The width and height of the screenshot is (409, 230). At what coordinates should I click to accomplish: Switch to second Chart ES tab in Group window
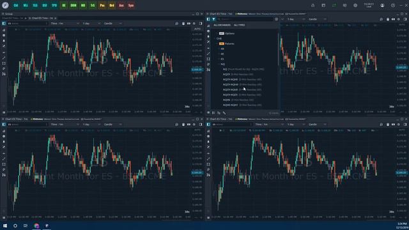pos(43,19)
